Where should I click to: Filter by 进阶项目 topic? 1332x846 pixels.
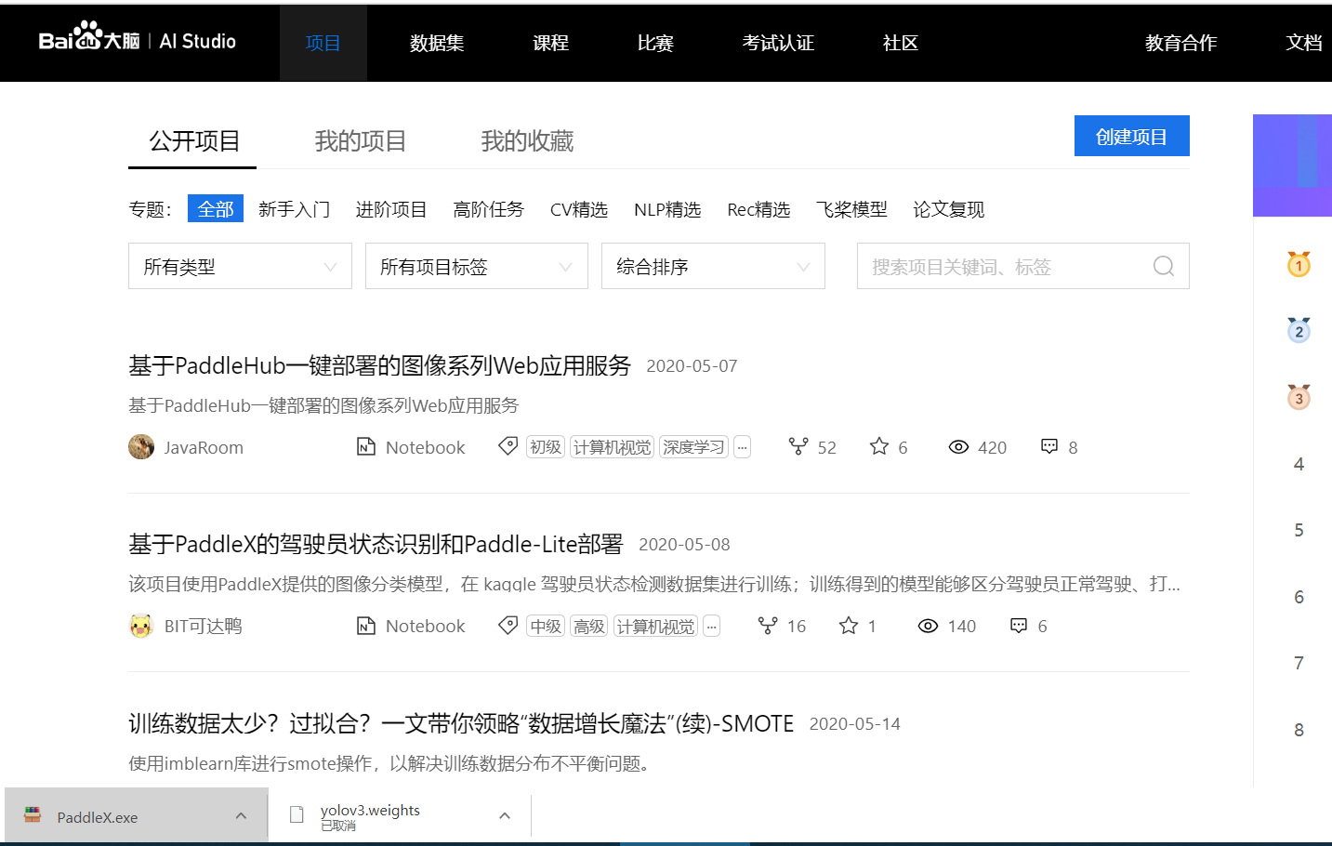point(391,209)
